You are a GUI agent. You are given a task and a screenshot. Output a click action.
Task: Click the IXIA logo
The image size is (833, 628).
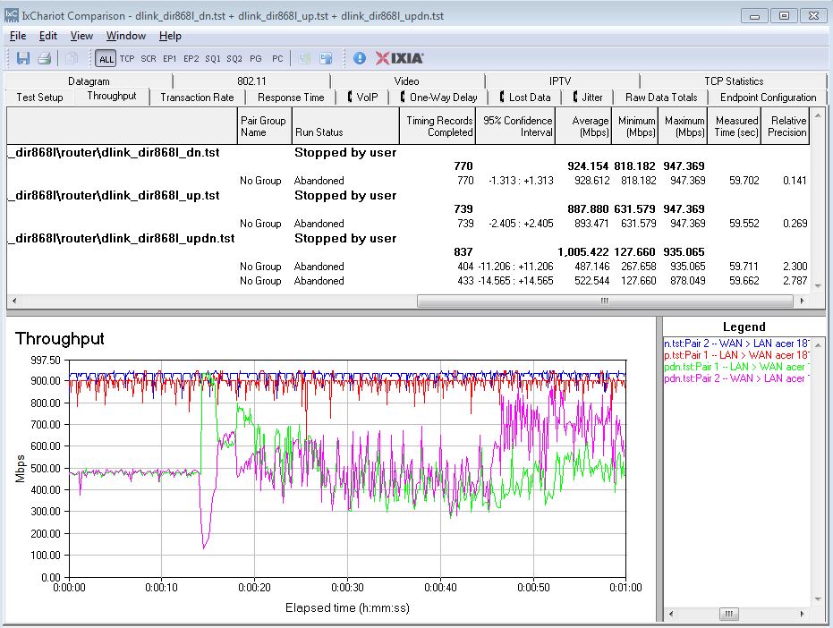(x=399, y=58)
